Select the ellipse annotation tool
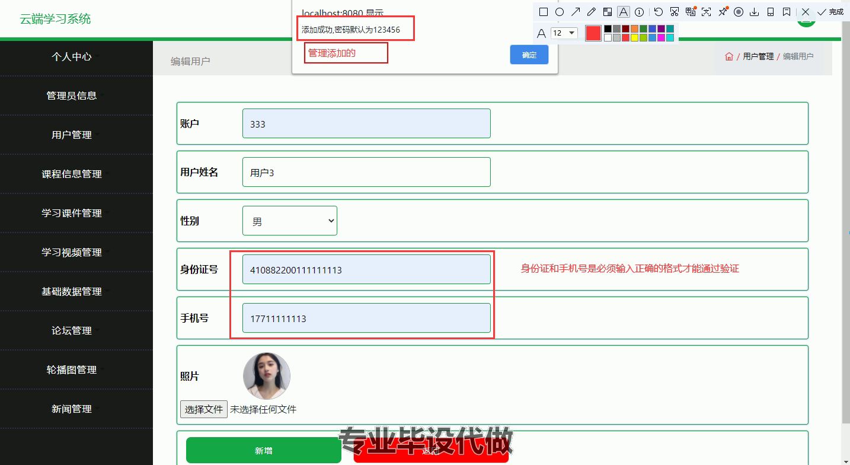 pos(560,12)
